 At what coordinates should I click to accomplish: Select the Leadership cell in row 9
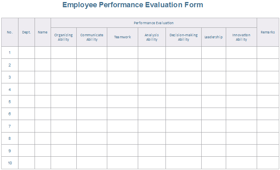214,151
